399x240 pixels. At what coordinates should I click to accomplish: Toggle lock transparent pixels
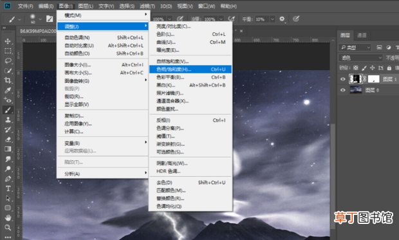click(356, 68)
